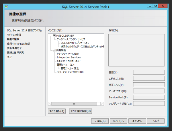Click the エディション(E) field

tap(149, 78)
